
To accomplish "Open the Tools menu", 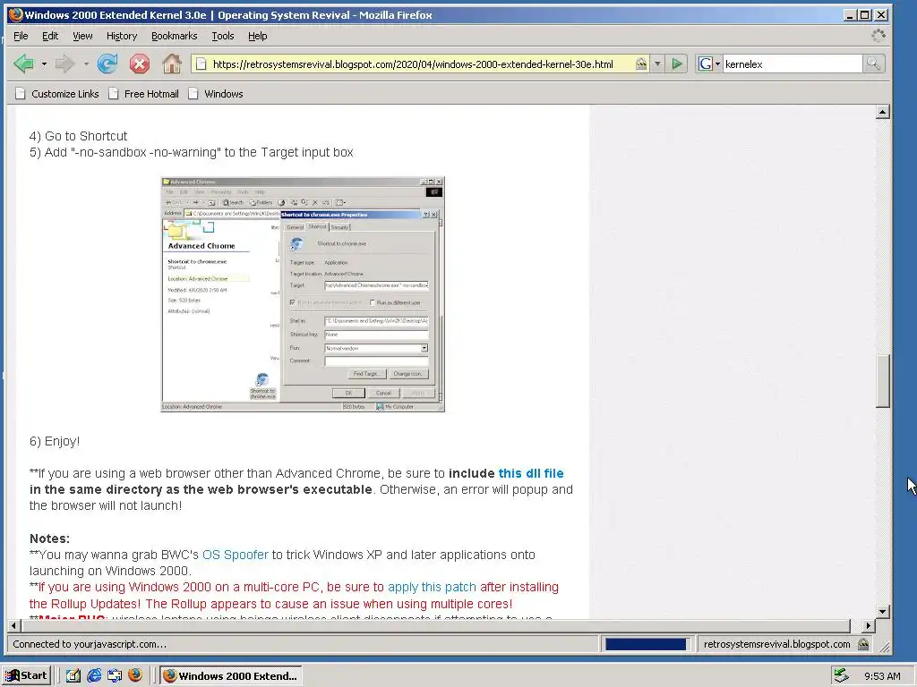I will (223, 36).
